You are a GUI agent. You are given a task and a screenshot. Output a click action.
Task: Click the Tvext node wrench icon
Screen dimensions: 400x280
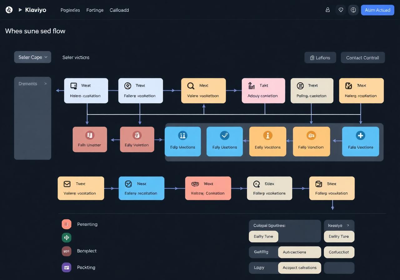127,86
